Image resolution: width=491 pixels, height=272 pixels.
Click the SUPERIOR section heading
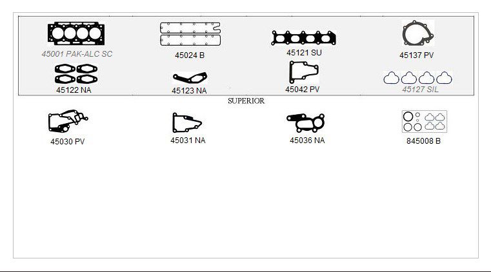point(246,101)
